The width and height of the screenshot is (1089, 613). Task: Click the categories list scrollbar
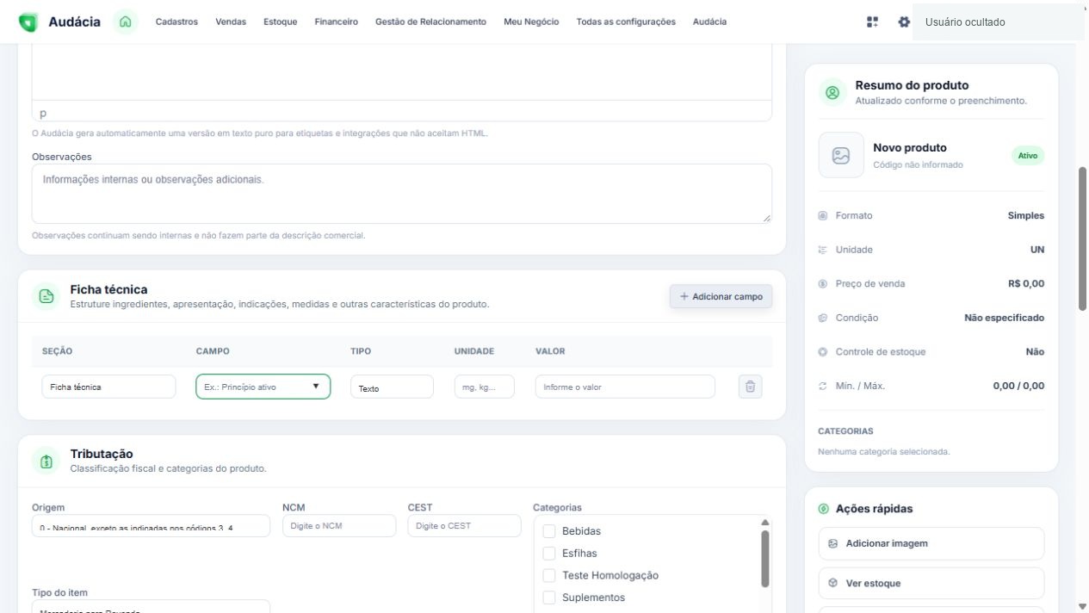point(765,558)
